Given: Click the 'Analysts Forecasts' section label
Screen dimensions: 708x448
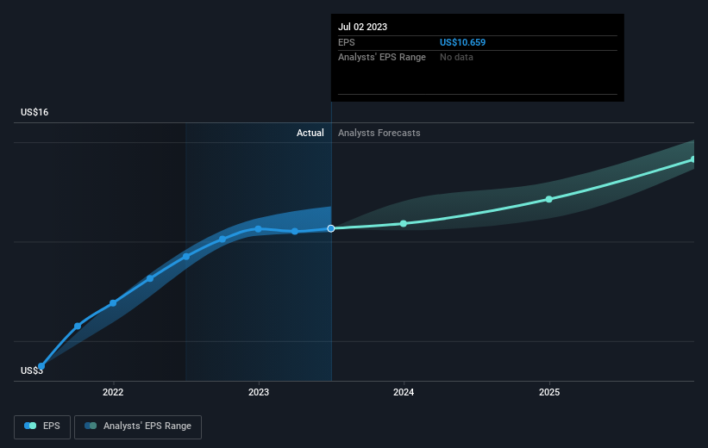Looking at the screenshot, I should tap(379, 133).
